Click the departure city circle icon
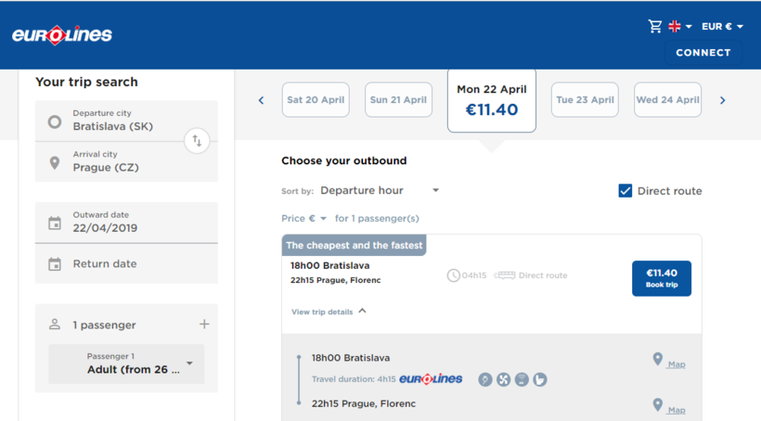This screenshot has width=761, height=421. click(x=55, y=121)
